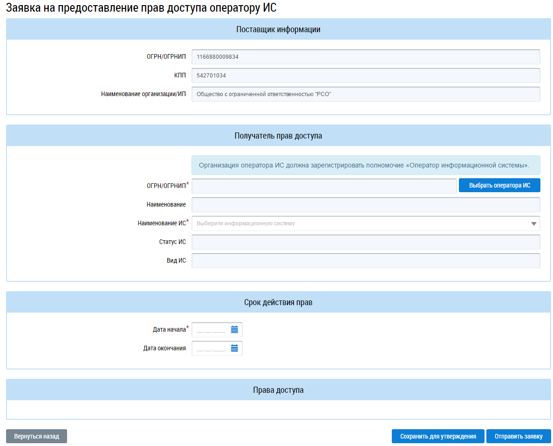Click the Срок действия прав header

pyautogui.click(x=278, y=302)
